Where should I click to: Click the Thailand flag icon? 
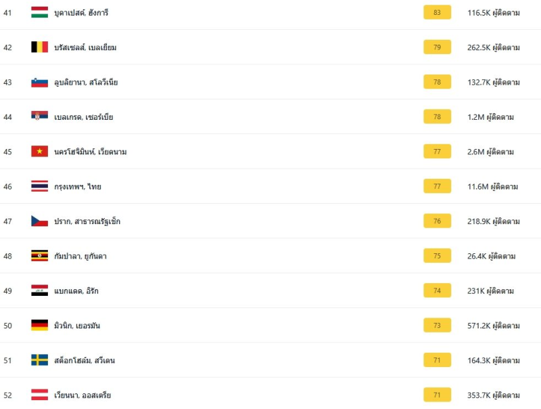(x=39, y=186)
